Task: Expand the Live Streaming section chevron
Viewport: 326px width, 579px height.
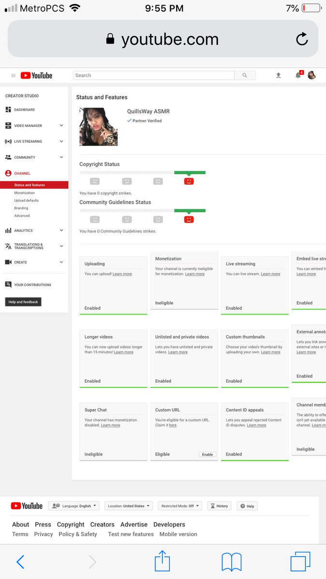Action: click(x=61, y=141)
